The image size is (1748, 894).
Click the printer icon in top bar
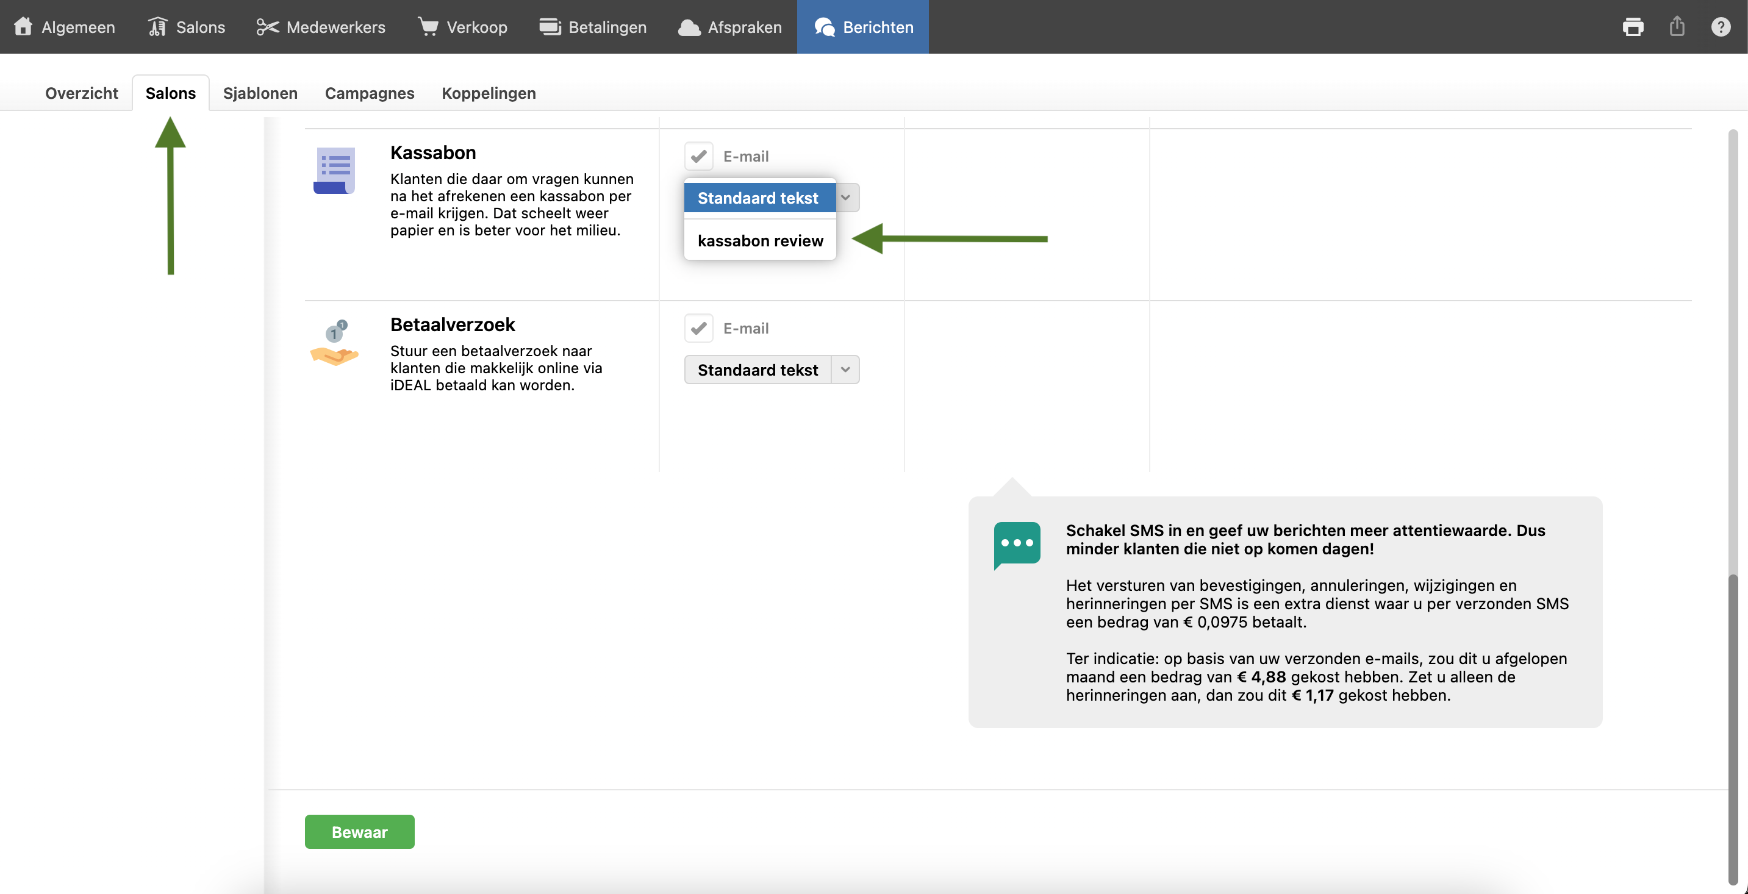click(x=1632, y=27)
